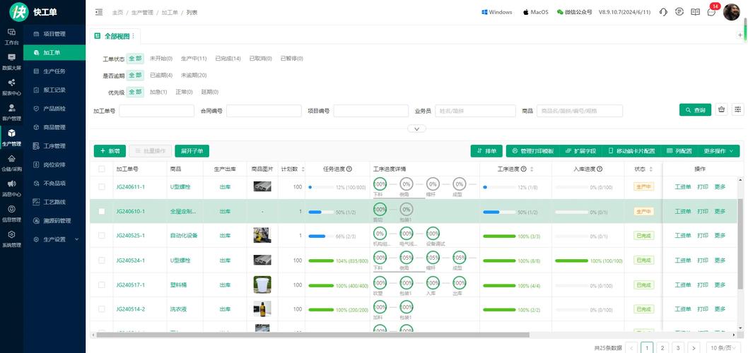The image size is (748, 353).
Task: Open the 更多操作 dropdown
Action: coord(719,151)
